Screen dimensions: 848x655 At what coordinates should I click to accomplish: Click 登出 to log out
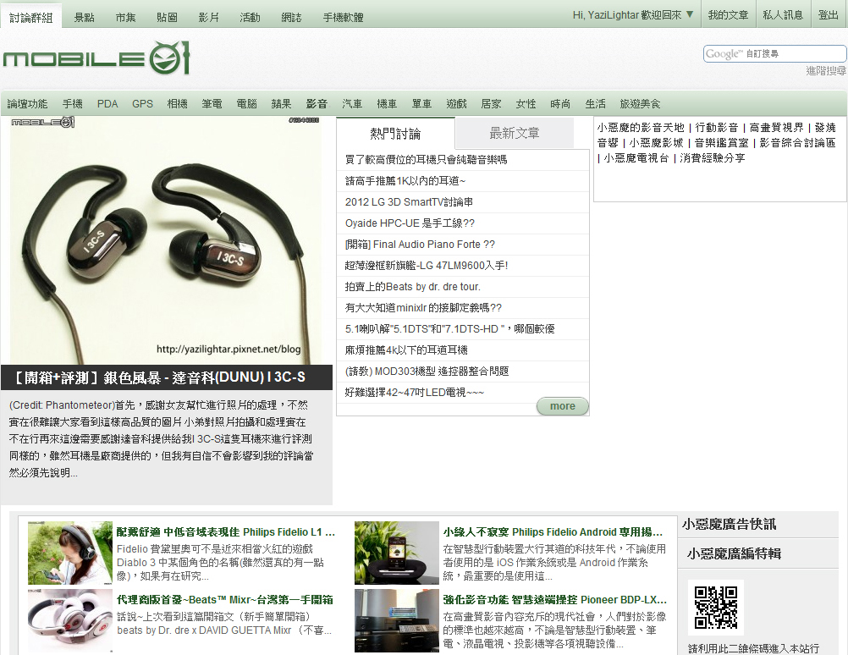click(x=828, y=15)
